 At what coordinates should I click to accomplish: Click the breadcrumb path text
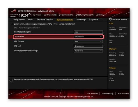pos(44,24)
